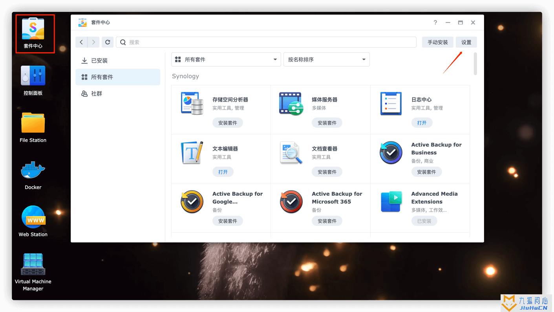Click the package list vertical scrollbar
This screenshot has width=554, height=312.
click(475, 64)
